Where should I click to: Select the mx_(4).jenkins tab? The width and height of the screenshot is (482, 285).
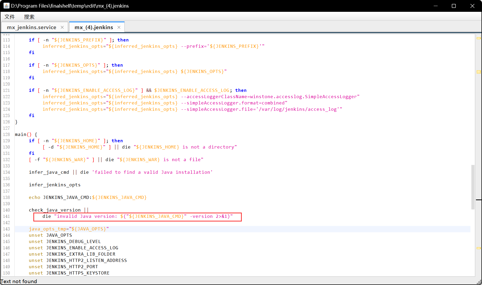[93, 27]
